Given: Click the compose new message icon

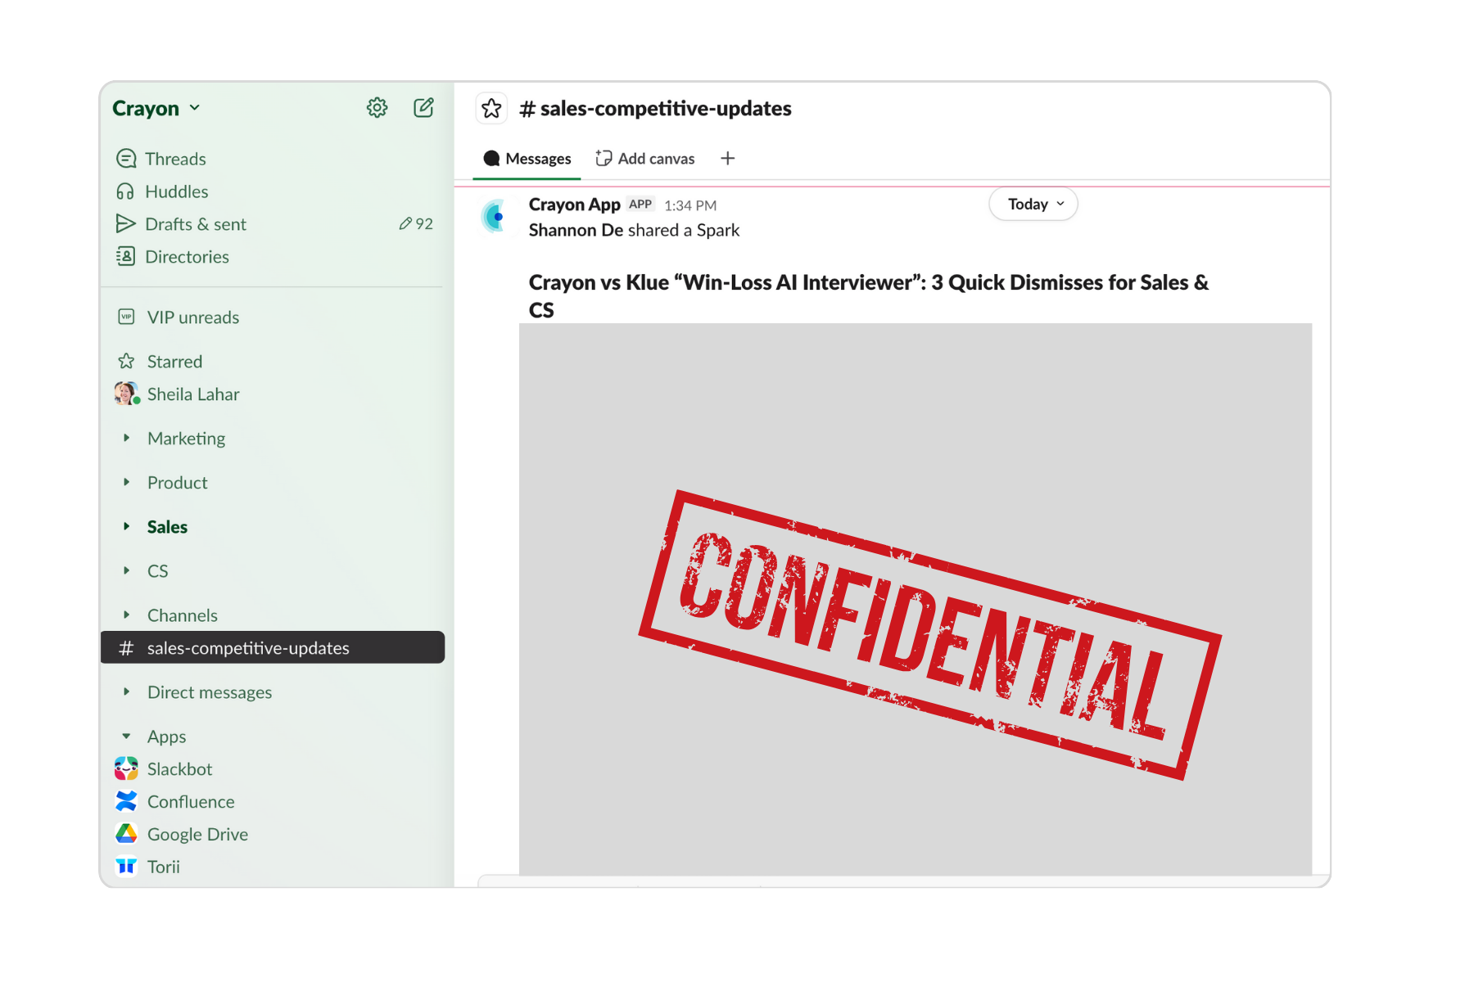Looking at the screenshot, I should coord(423,108).
